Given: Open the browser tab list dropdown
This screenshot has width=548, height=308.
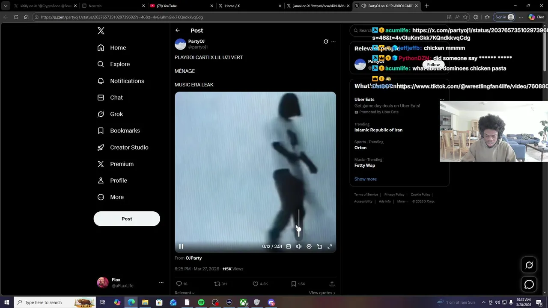Looking at the screenshot, I should coord(6,6).
